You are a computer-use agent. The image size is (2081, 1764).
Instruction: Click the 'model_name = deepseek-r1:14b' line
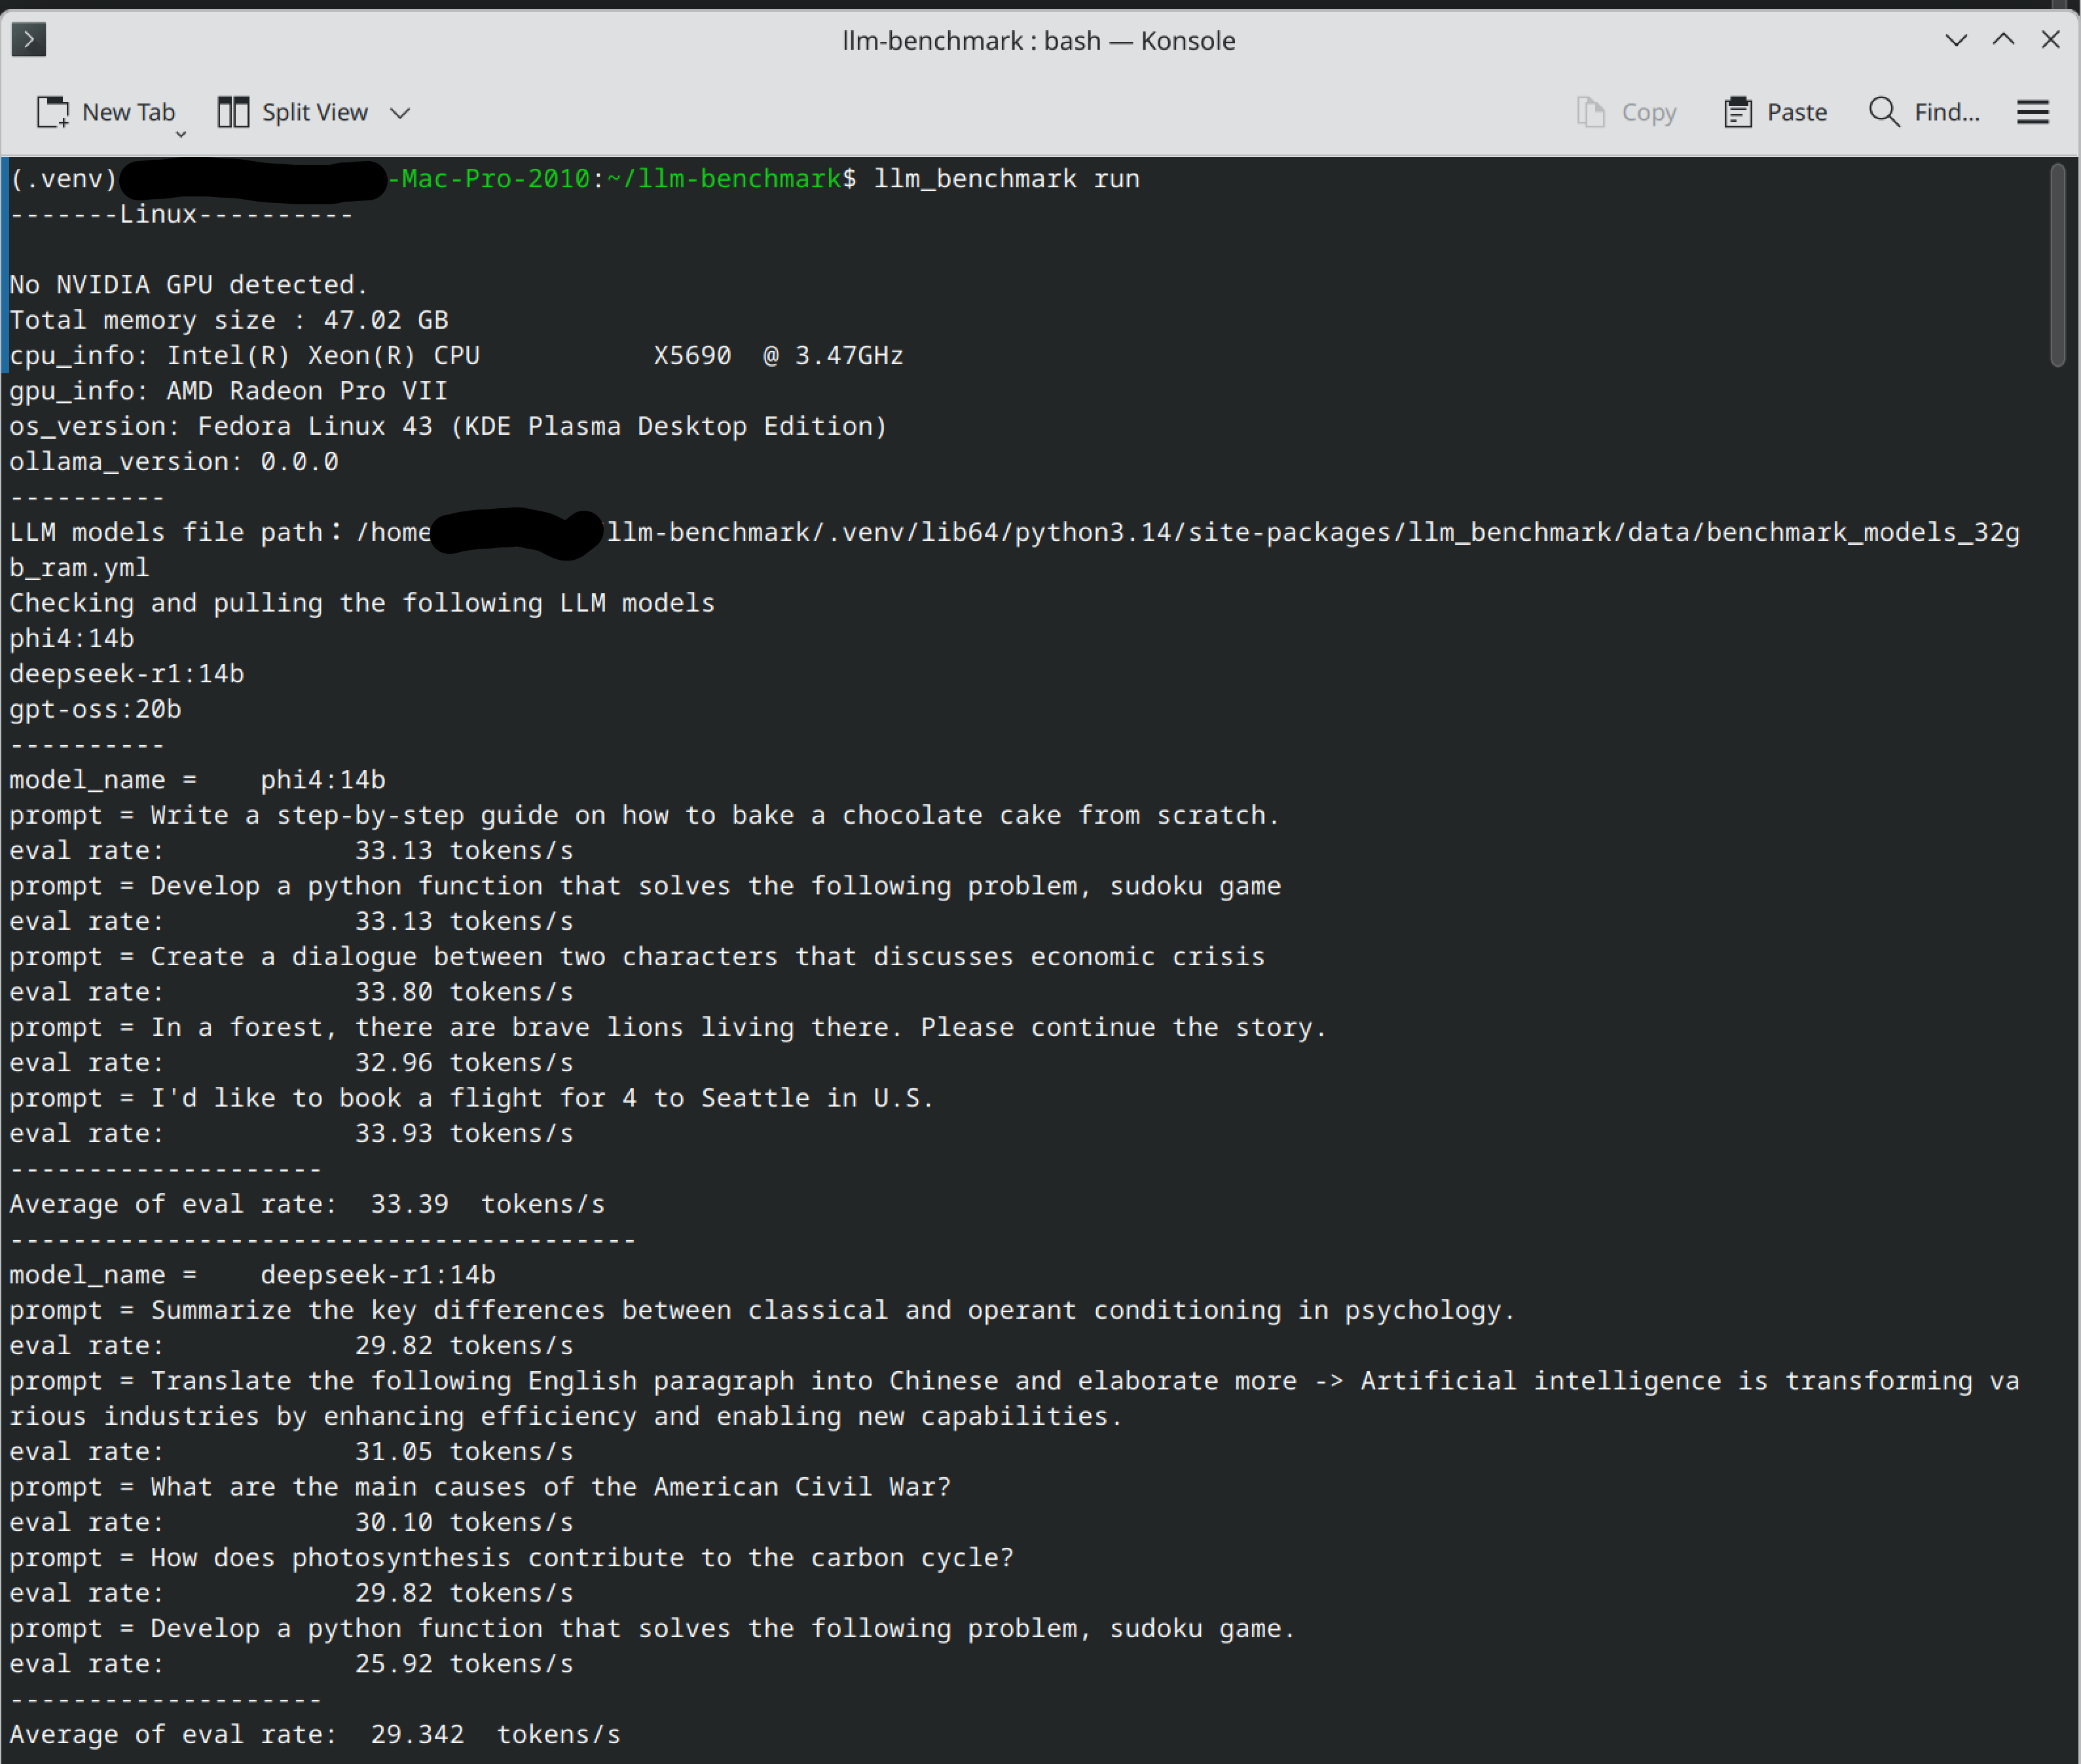point(253,1275)
